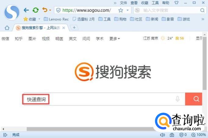Click the Sogou S icon in search box
This screenshot has height=138, width=208.
coord(137,10)
